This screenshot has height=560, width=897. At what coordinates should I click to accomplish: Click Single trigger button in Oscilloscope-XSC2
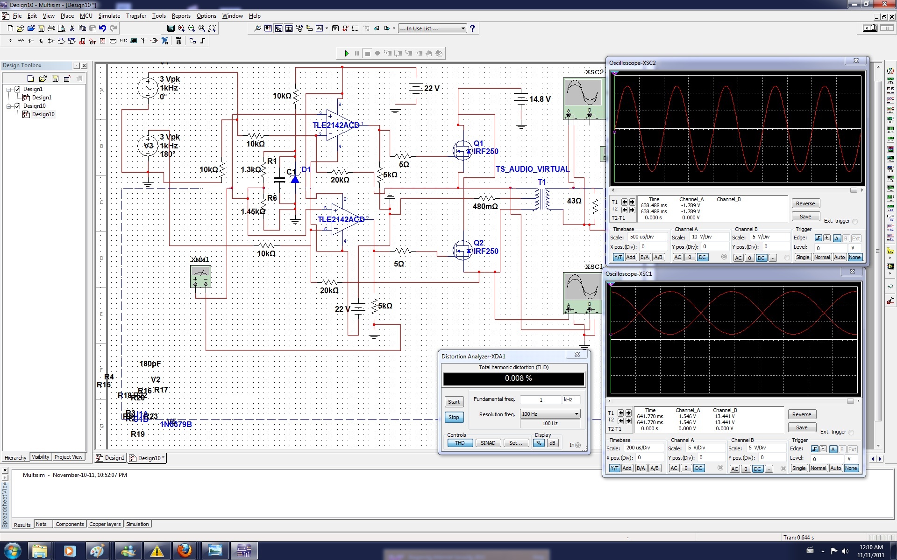coord(803,257)
